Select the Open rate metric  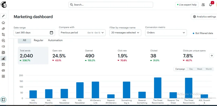pyautogui.click(x=59, y=56)
